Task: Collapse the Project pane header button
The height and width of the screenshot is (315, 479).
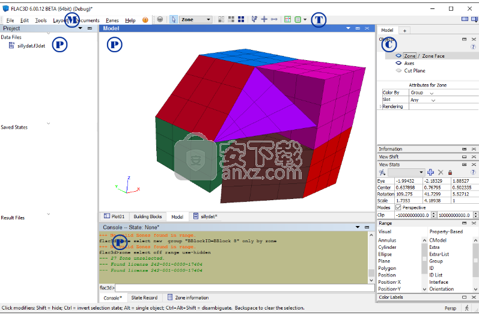Action: pos(90,28)
